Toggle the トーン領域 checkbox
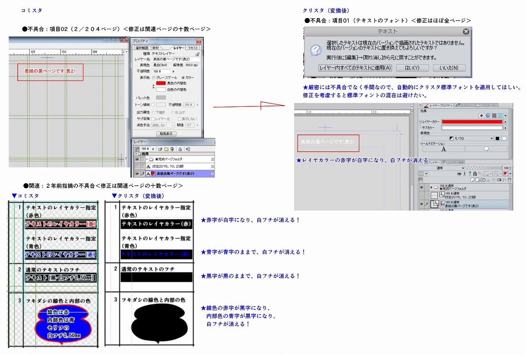 pyautogui.click(x=153, y=105)
